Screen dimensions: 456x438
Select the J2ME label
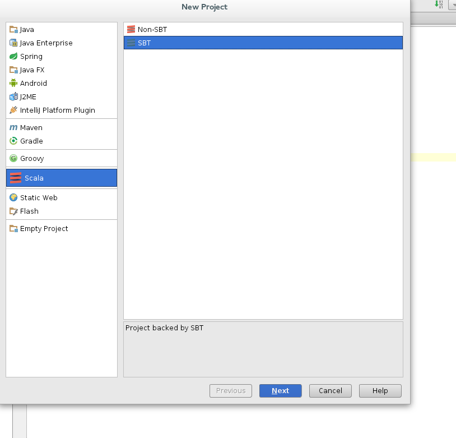click(28, 96)
